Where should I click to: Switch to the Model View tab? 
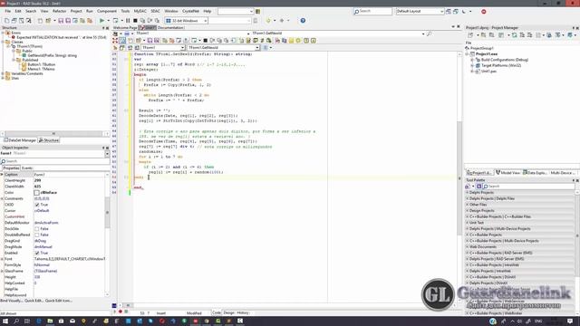coord(507,173)
